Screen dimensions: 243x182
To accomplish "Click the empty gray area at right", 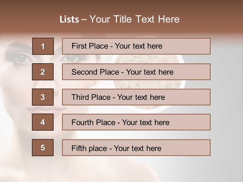I will pyautogui.click(x=225, y=101).
